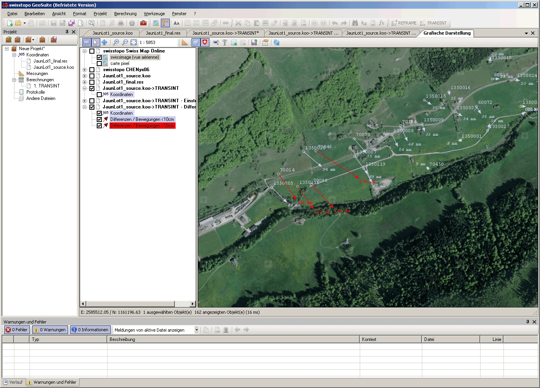Switch to the Grafische Darstellung tab
This screenshot has width=540, height=388.
pyautogui.click(x=447, y=33)
